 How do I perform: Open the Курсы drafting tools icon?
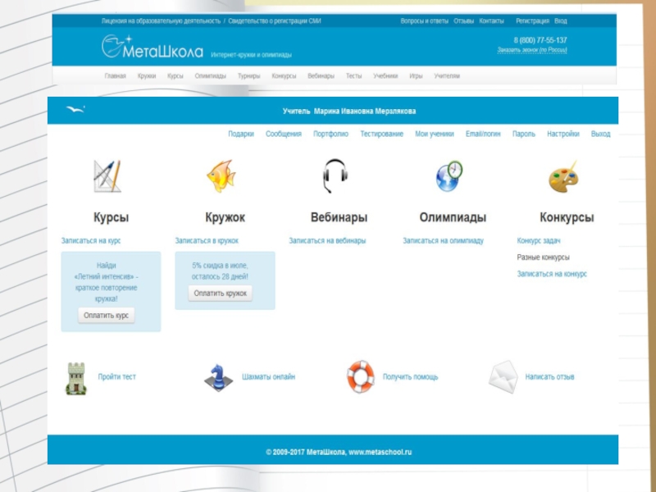click(x=107, y=176)
